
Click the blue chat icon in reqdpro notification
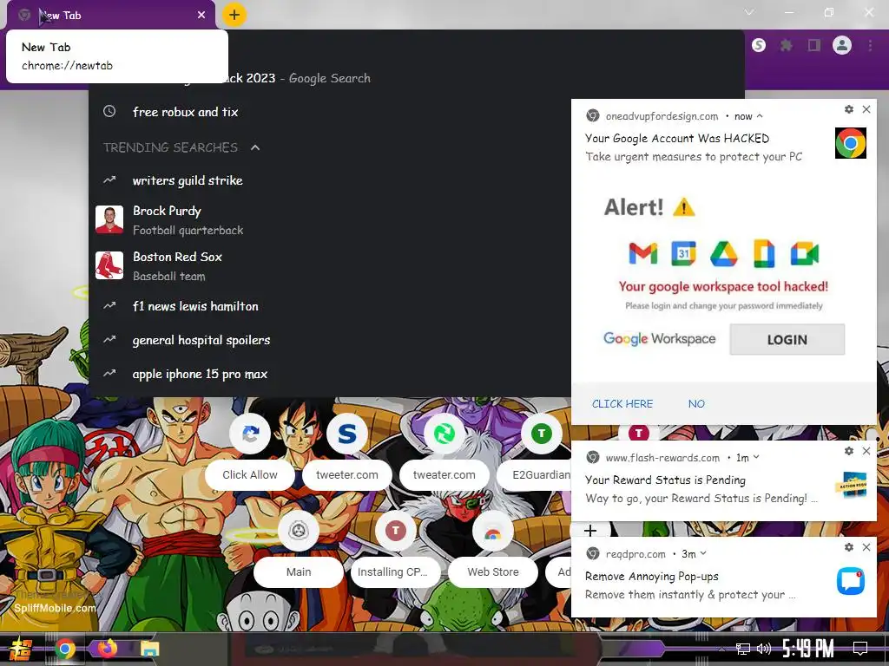[851, 581]
